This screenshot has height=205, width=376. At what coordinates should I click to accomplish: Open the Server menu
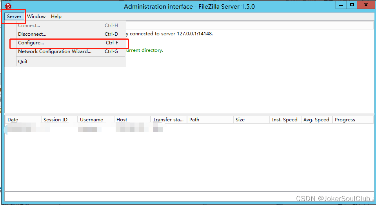[x=14, y=16]
